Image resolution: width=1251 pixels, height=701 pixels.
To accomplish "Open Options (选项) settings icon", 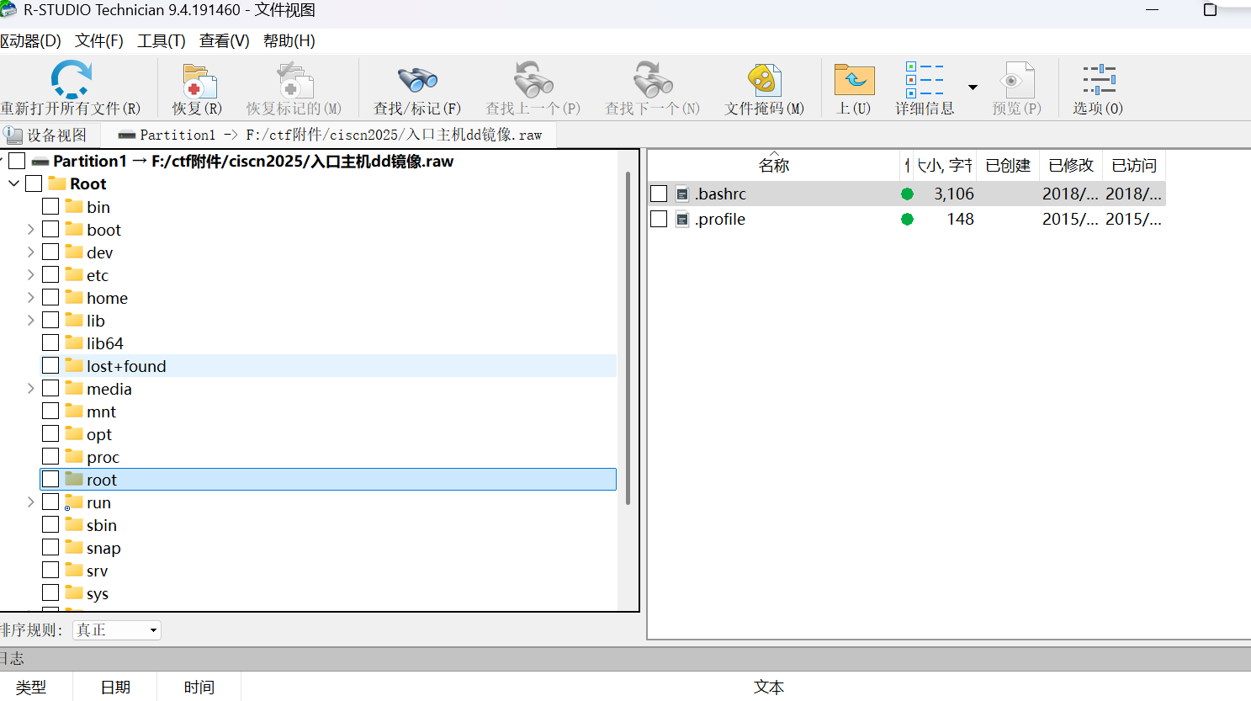I will click(1098, 82).
